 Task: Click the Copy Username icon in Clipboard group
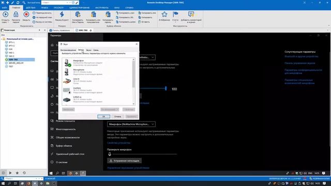click(93, 14)
